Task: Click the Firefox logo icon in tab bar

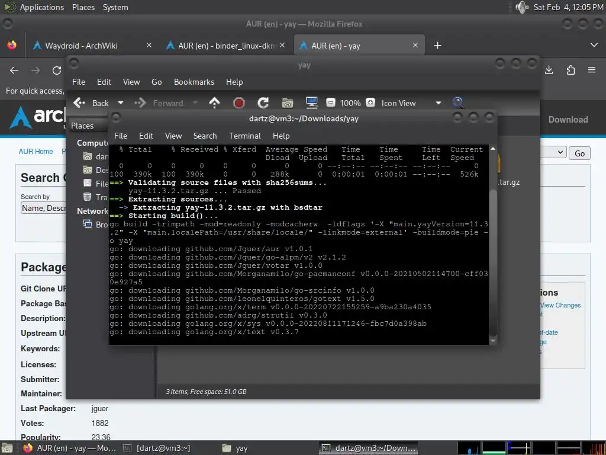Action: [12, 45]
